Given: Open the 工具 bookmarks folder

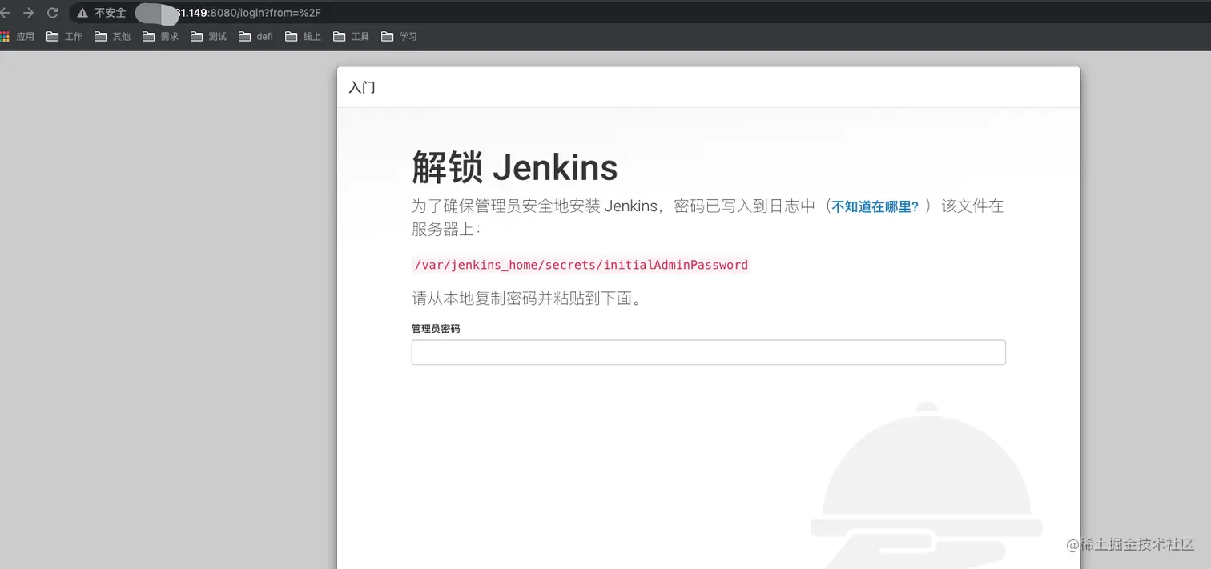Looking at the screenshot, I should (351, 36).
